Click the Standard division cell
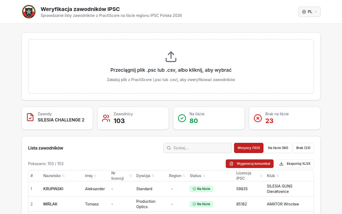Screen dimensions: 342x214 tap(144, 189)
